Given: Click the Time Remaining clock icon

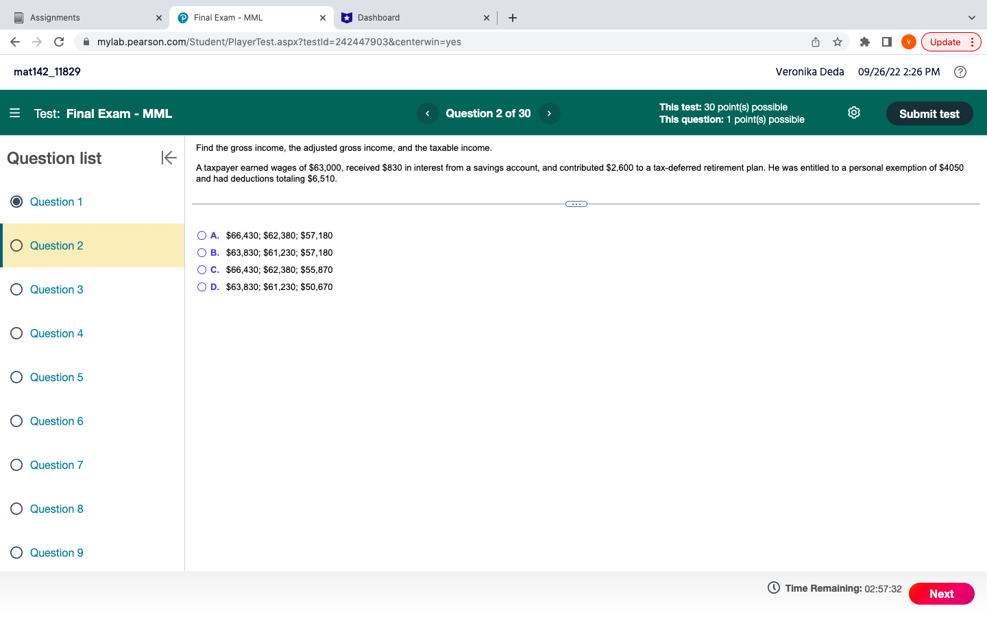Looking at the screenshot, I should pyautogui.click(x=772, y=588).
